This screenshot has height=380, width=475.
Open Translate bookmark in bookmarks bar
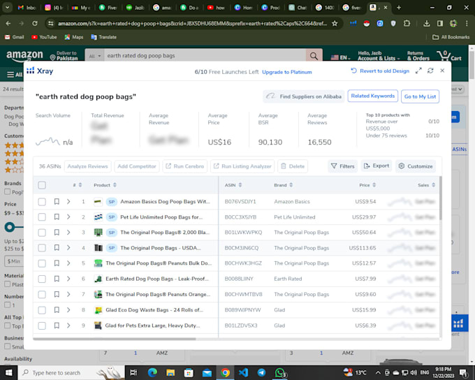(x=103, y=37)
